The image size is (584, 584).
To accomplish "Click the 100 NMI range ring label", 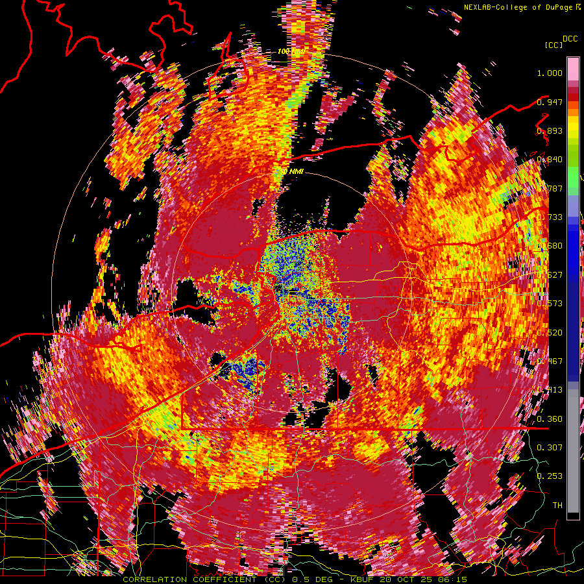I will click(x=291, y=51).
